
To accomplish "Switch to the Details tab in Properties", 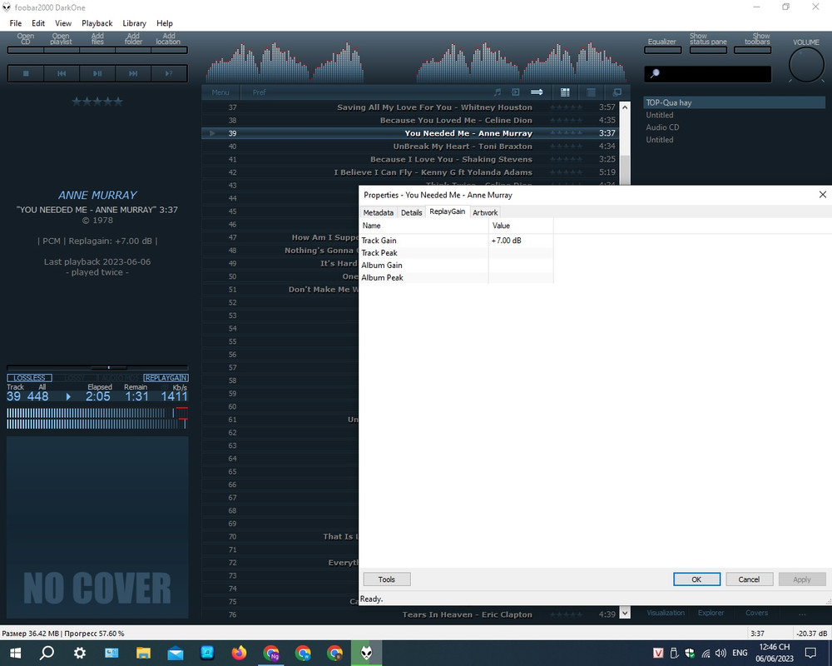I will point(411,212).
